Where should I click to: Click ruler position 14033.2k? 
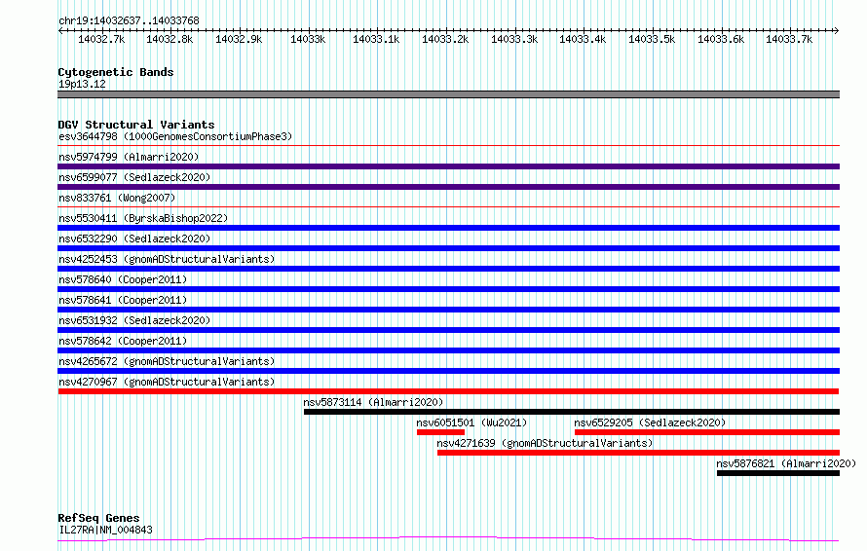tap(445, 39)
